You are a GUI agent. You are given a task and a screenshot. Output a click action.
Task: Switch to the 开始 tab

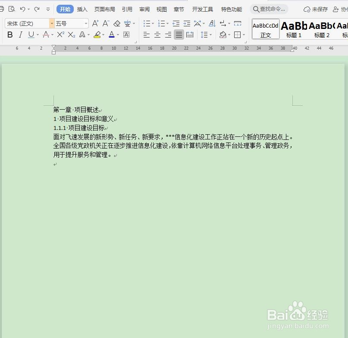tap(65, 9)
